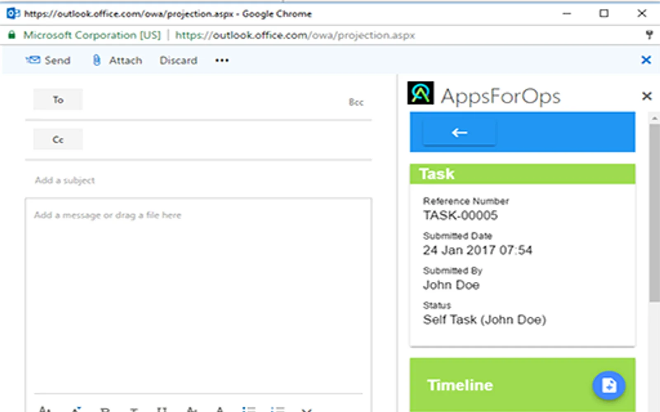
Task: Open the Cc recipients picker
Action: (x=58, y=140)
